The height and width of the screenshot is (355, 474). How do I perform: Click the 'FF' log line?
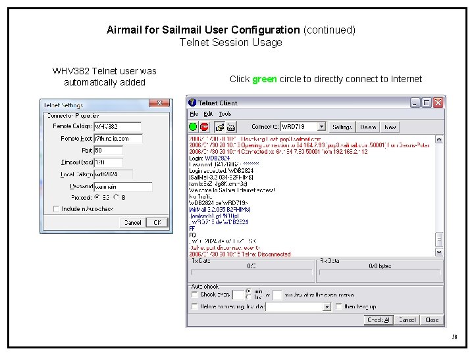click(x=192, y=229)
